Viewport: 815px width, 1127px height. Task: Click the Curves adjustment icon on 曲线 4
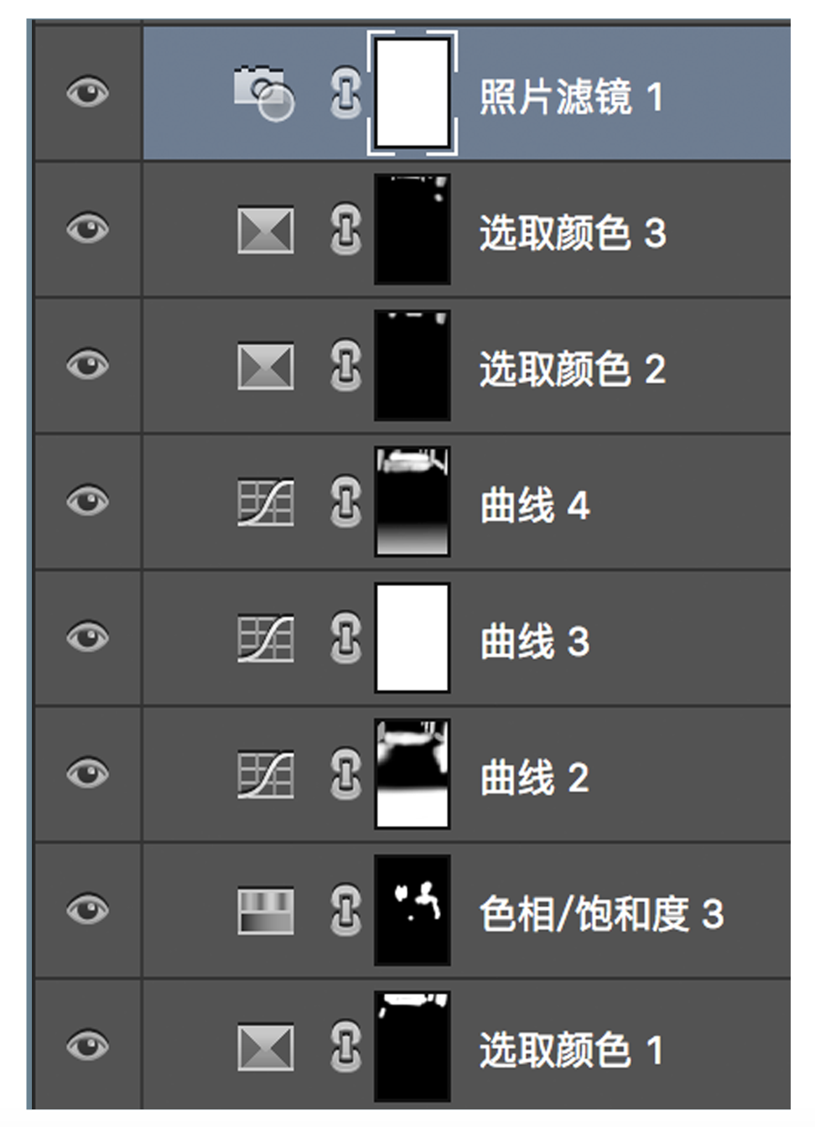[x=266, y=502]
